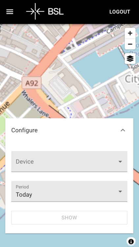The height and width of the screenshot is (247, 139).
Task: Collapse the Configure panel chevron
Action: (x=123, y=130)
